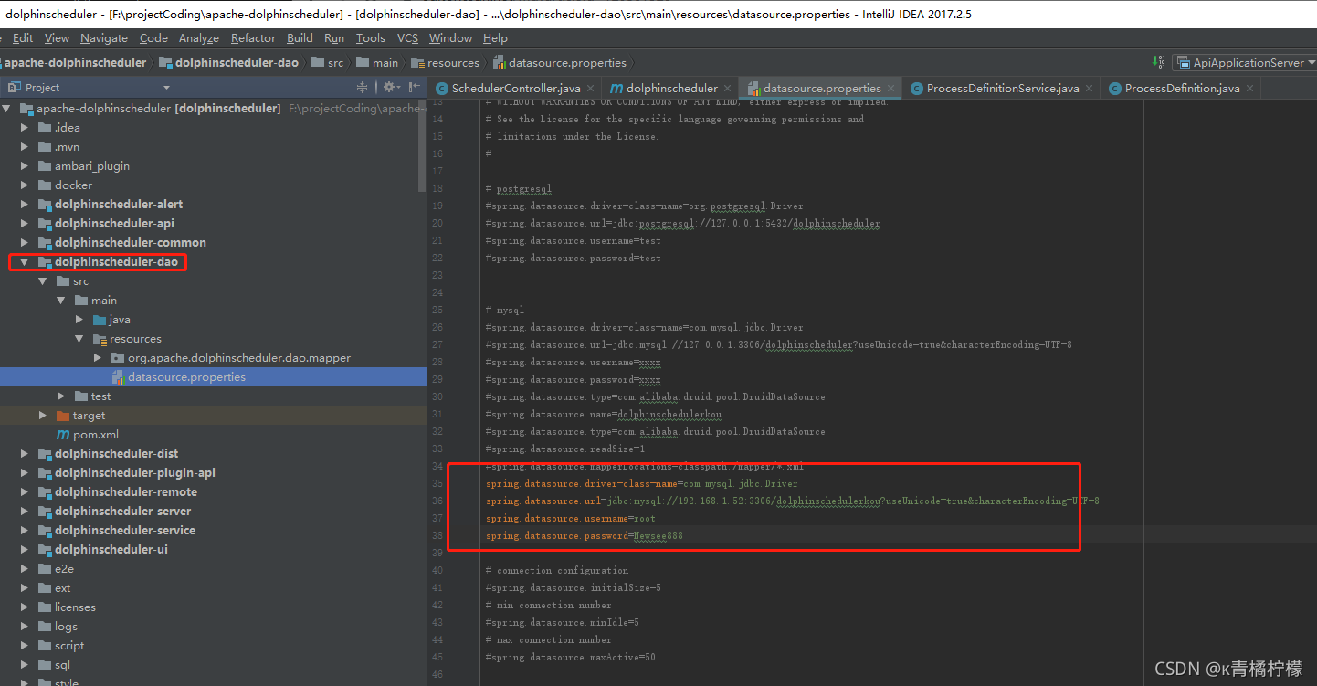Collapse the resources folder arrow
The image size is (1317, 686).
pyautogui.click(x=79, y=339)
